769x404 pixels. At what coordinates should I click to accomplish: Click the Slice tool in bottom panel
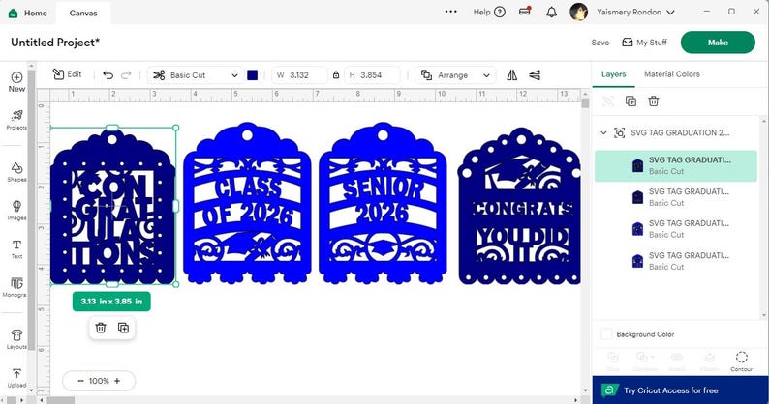612,361
